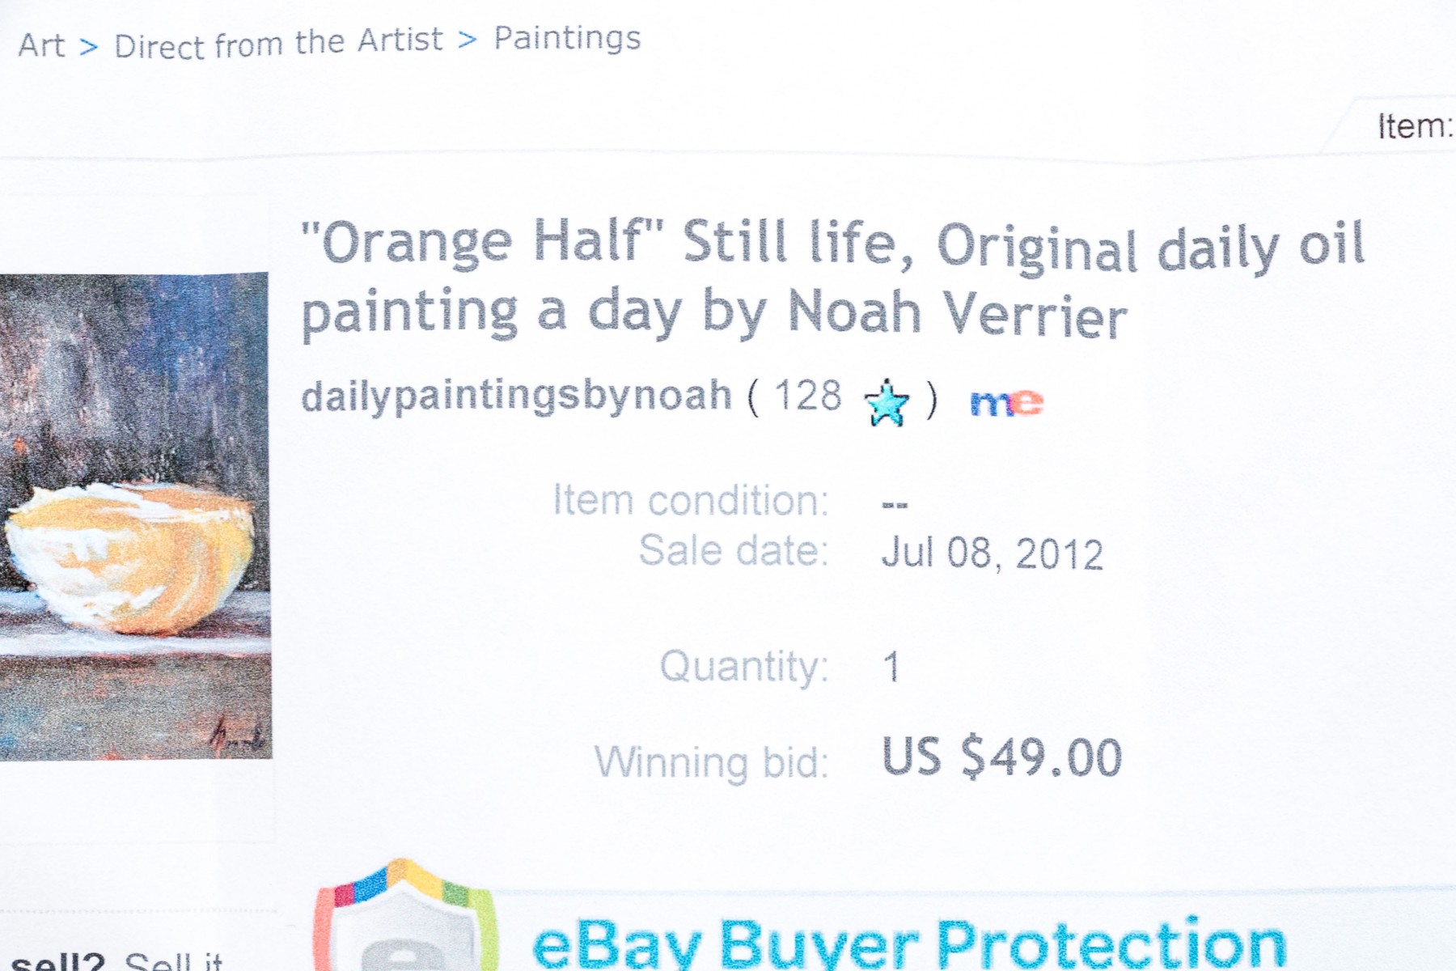Open the Art breadcrumb link
This screenshot has height=971, width=1456.
click(41, 45)
